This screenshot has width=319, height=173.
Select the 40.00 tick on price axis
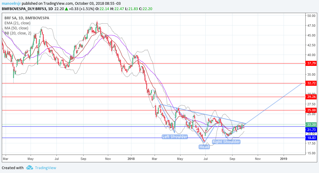point(312,55)
